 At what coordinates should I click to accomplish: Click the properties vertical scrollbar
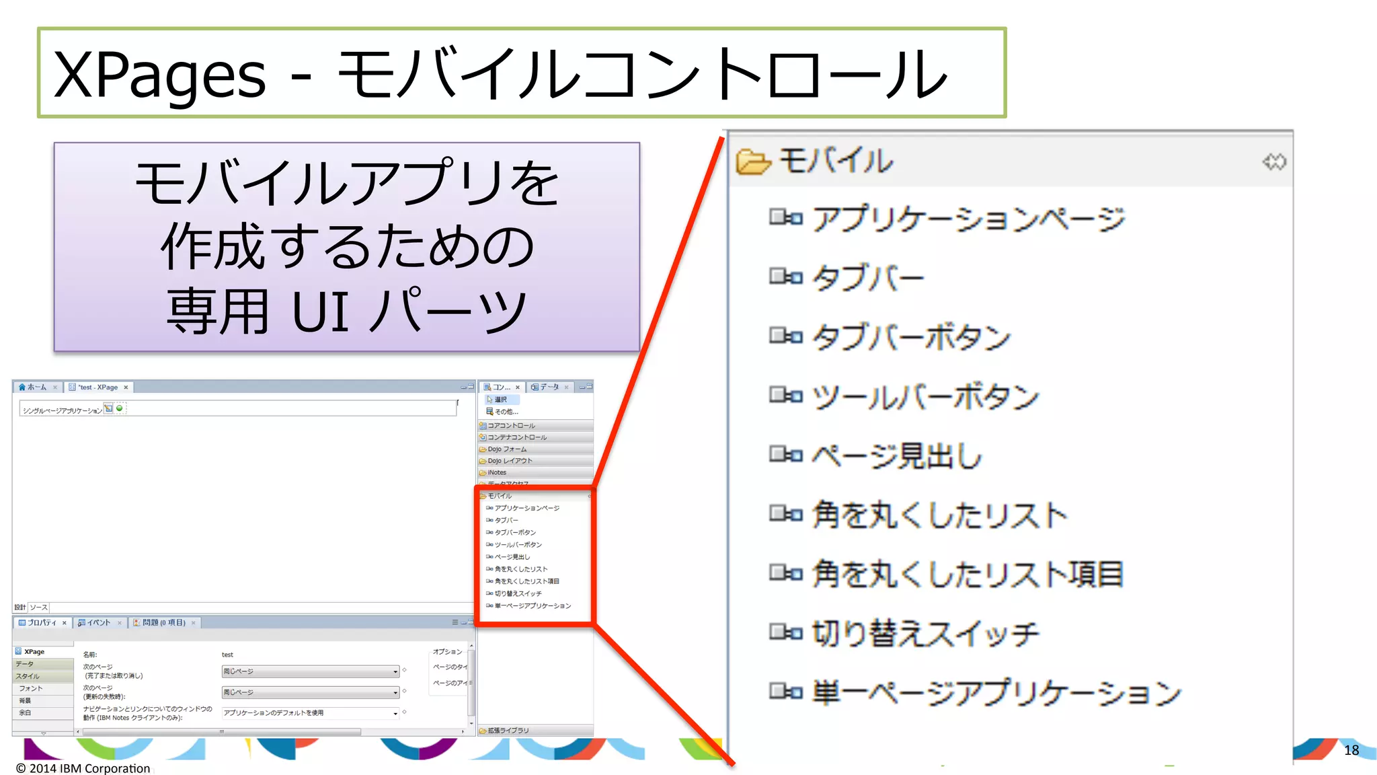tap(471, 685)
